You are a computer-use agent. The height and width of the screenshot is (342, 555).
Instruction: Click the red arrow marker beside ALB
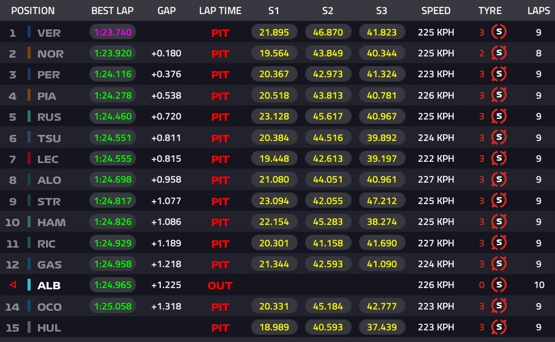[12, 285]
